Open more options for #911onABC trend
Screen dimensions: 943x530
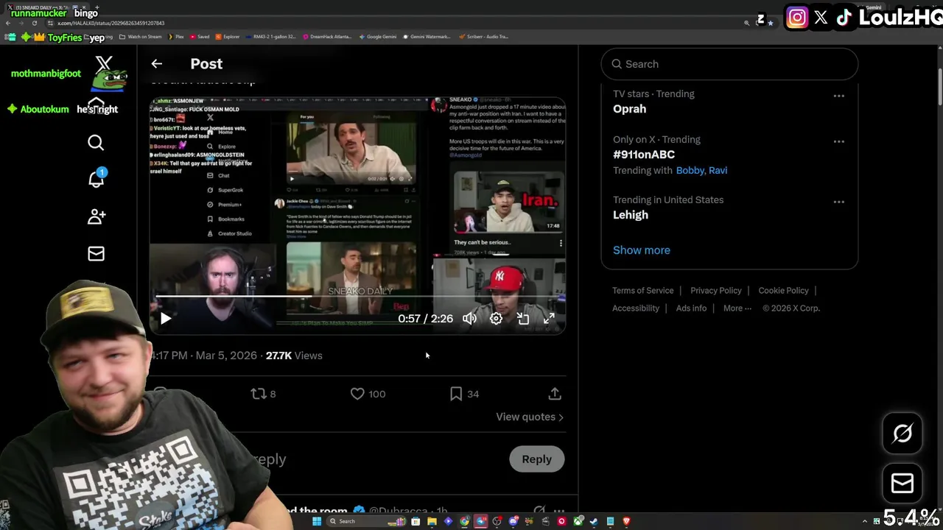838,141
